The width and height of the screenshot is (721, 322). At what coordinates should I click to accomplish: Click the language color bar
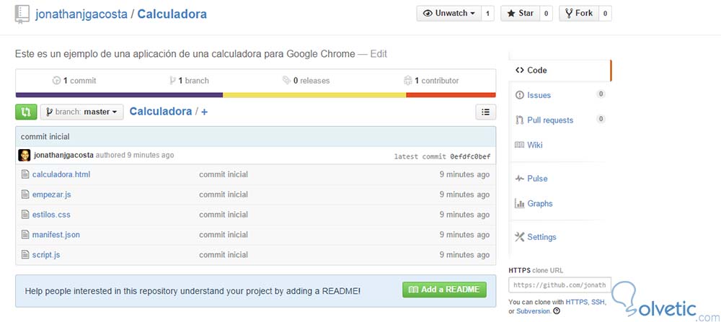tap(255, 94)
